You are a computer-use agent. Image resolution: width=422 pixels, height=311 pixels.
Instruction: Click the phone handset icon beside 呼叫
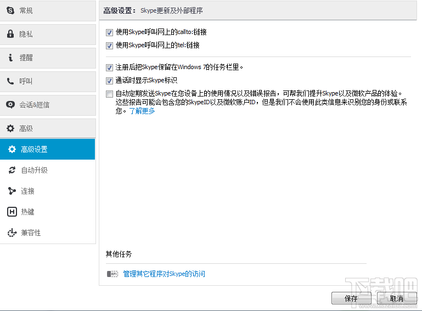10,81
